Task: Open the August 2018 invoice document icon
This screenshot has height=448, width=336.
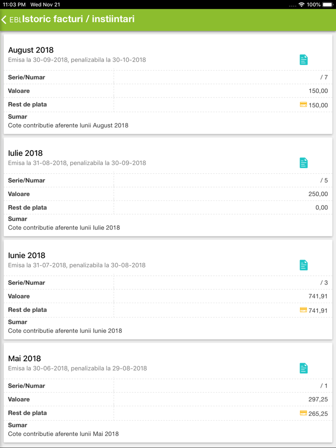Action: (x=303, y=59)
